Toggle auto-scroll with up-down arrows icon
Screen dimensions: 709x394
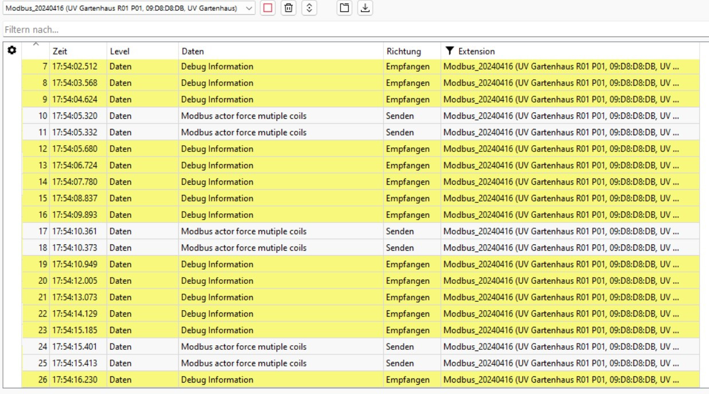[x=309, y=8]
